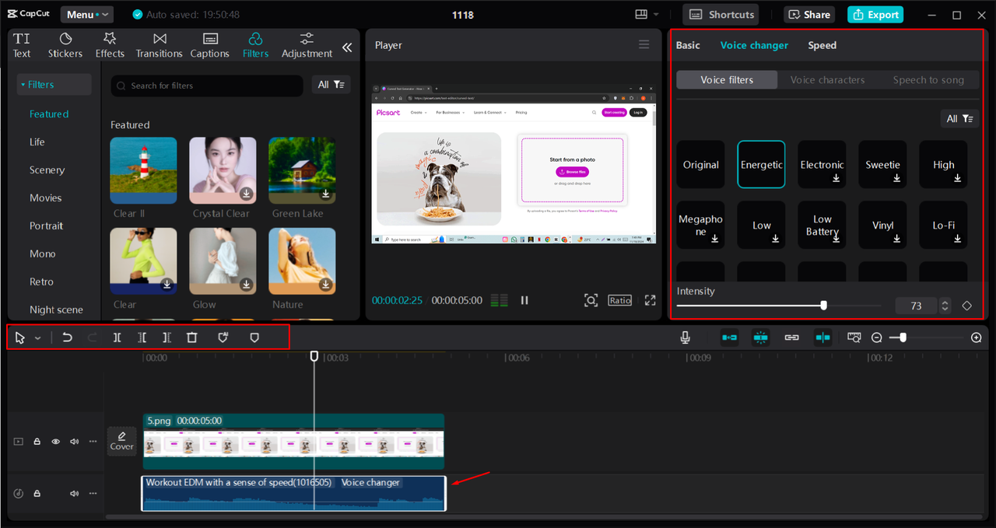Open the Captions panel
Viewport: 996px width, 528px height.
pos(210,45)
